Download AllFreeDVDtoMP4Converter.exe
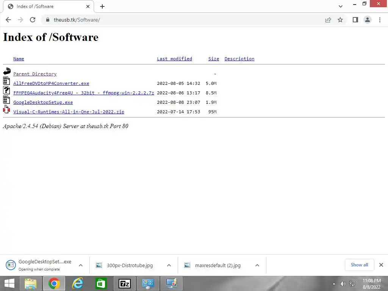This screenshot has width=388, height=291. 51,83
